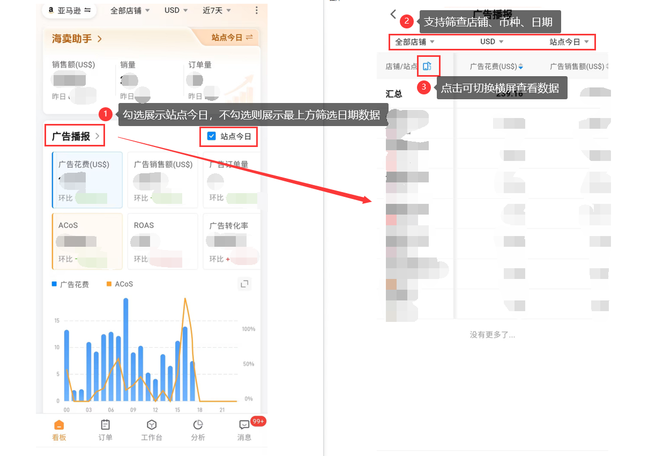Toggle the ACoS chart legend
This screenshot has width=656, height=456.
point(120,284)
